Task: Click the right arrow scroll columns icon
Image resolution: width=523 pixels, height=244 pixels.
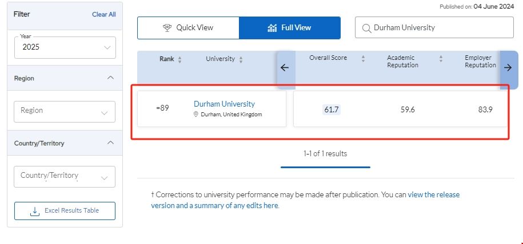Action: pyautogui.click(x=508, y=67)
